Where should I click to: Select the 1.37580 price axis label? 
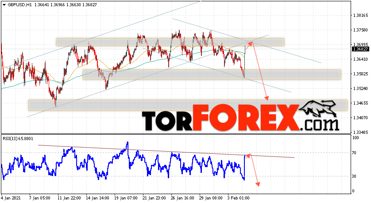[x=360, y=30]
